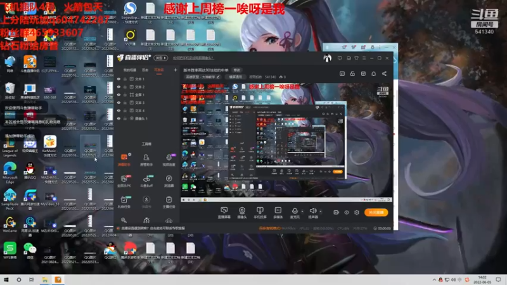Select the 文本 2 source row
The height and width of the screenshot is (285, 507).
click(x=147, y=87)
